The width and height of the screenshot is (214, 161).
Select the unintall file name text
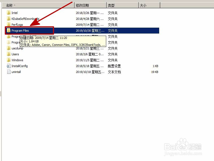(x=17, y=72)
